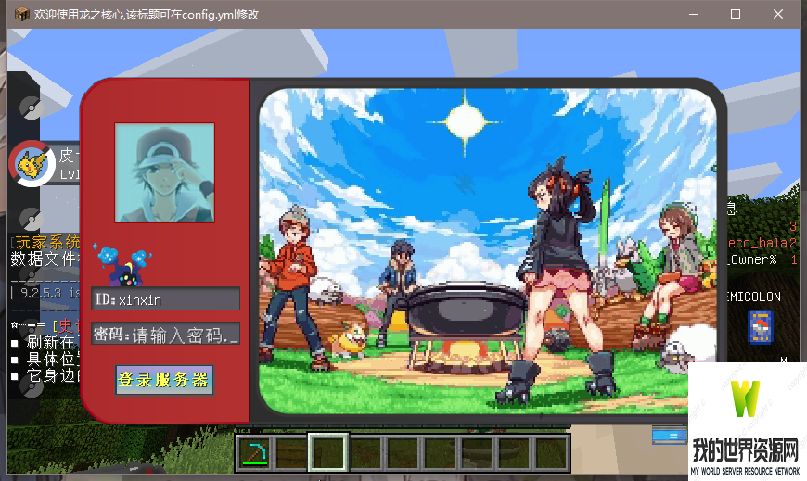Click the second hotbar slot

tap(291, 452)
